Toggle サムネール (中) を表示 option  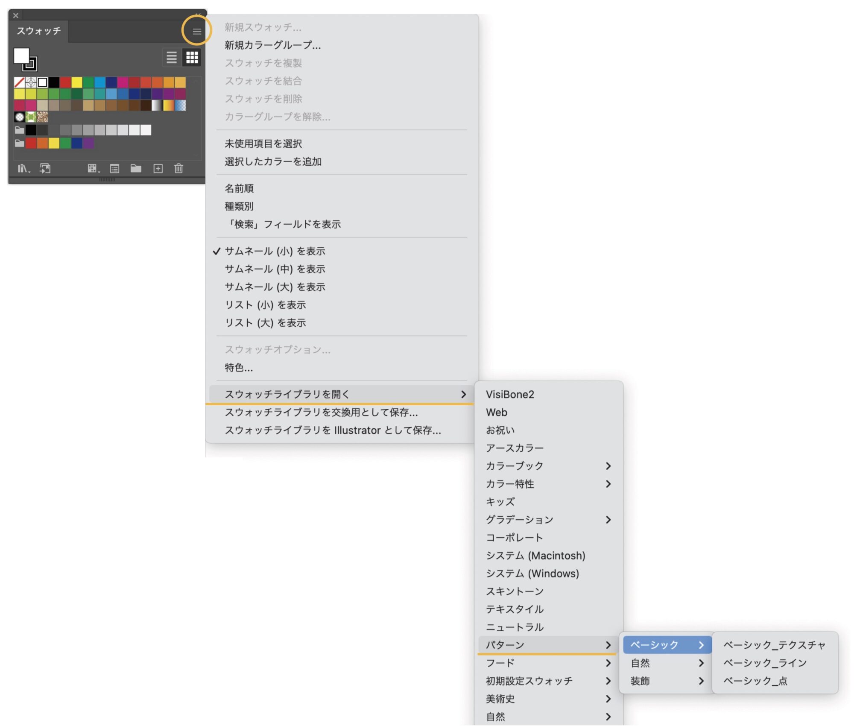coord(275,269)
